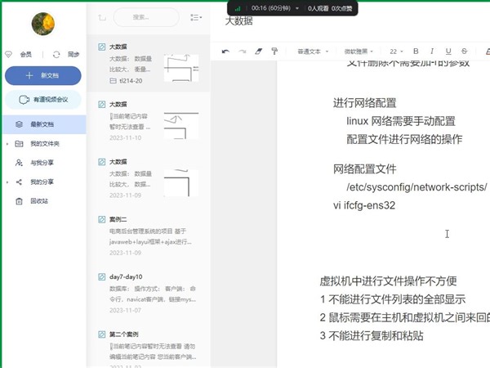490x368 pixels.
Task: Click thumbnail of first 大数据 note
Action: pos(181,68)
